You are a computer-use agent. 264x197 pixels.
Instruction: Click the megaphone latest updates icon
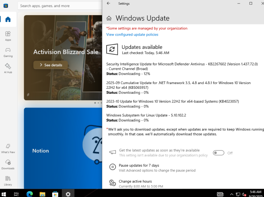click(x=113, y=152)
